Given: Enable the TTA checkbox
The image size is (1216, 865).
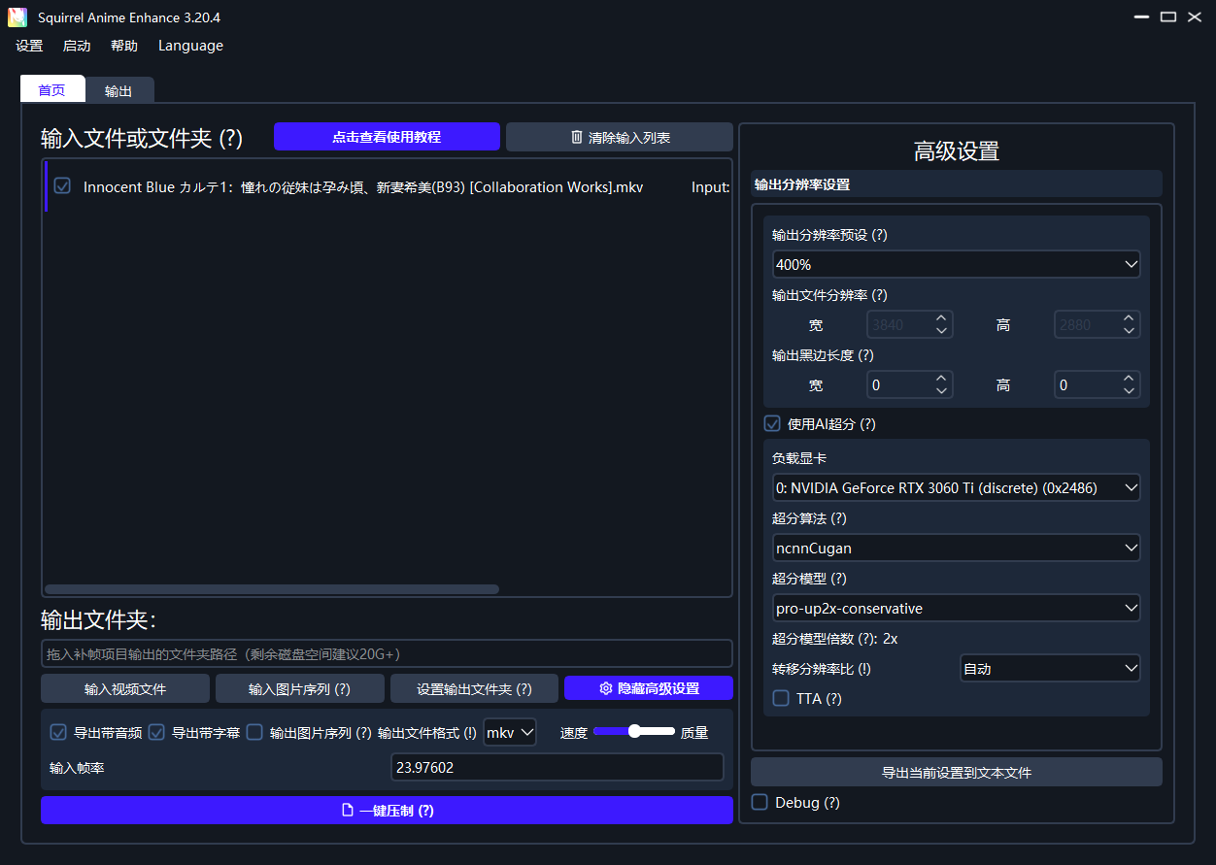Looking at the screenshot, I should click(781, 698).
